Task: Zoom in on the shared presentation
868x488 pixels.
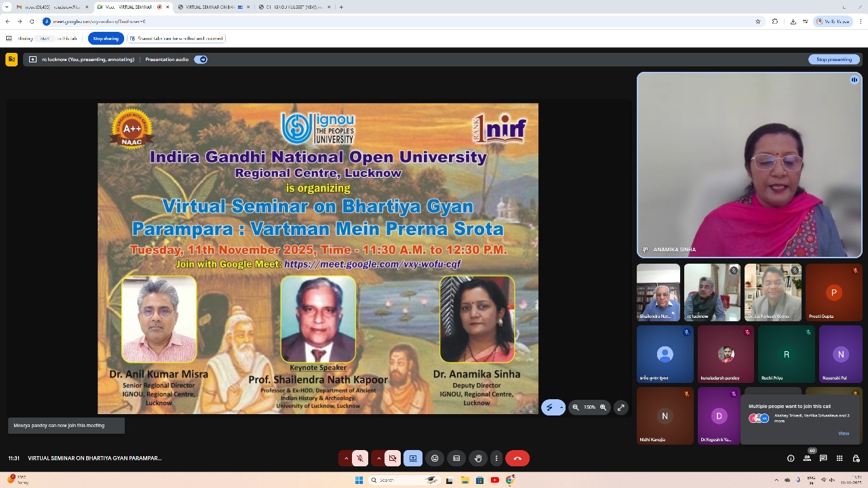Action: 603,407
